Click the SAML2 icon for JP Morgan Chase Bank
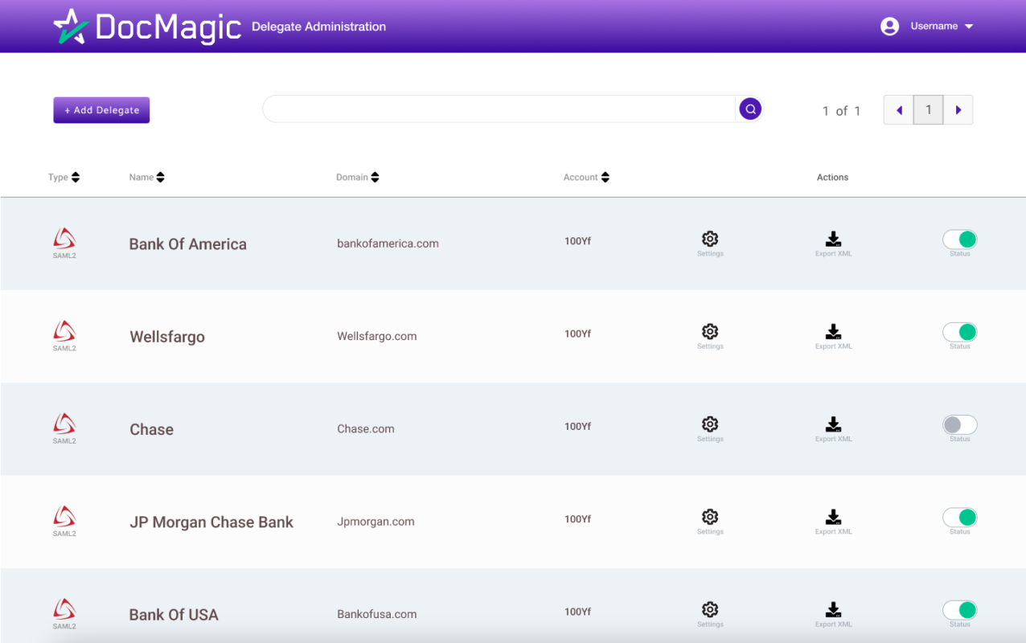The height and width of the screenshot is (643, 1026). pyautogui.click(x=64, y=521)
